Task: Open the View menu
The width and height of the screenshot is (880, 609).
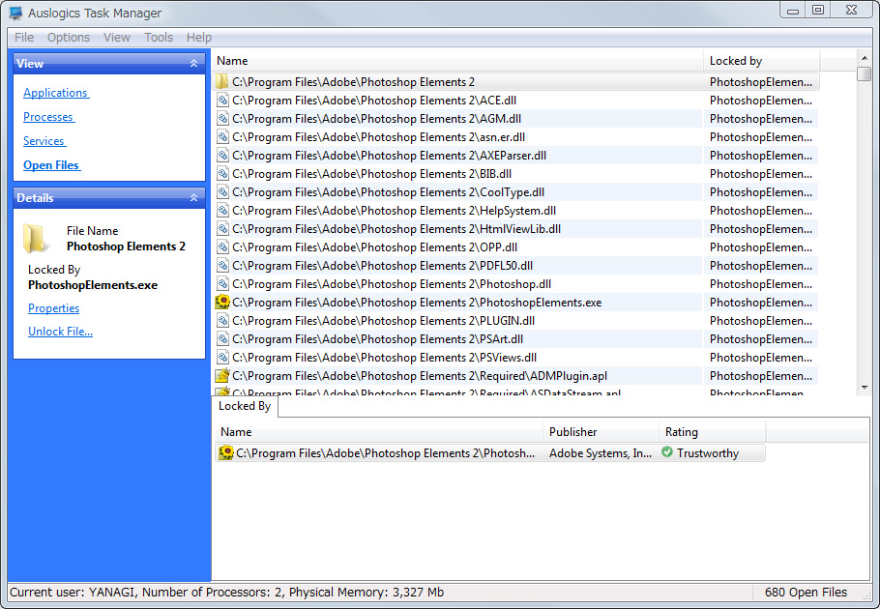Action: [x=117, y=38]
